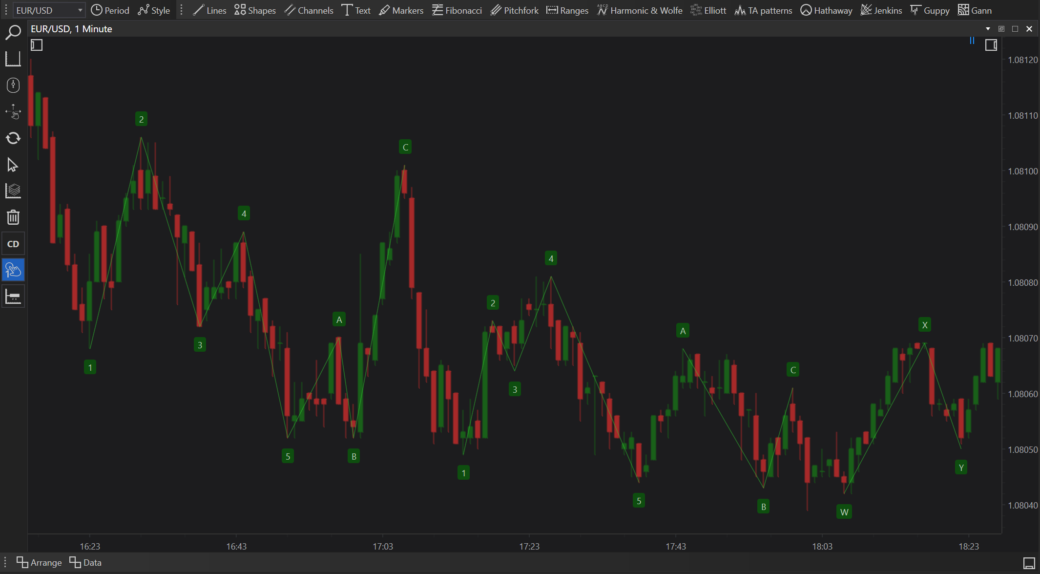Click the mouse scroll mode icon

click(x=13, y=85)
